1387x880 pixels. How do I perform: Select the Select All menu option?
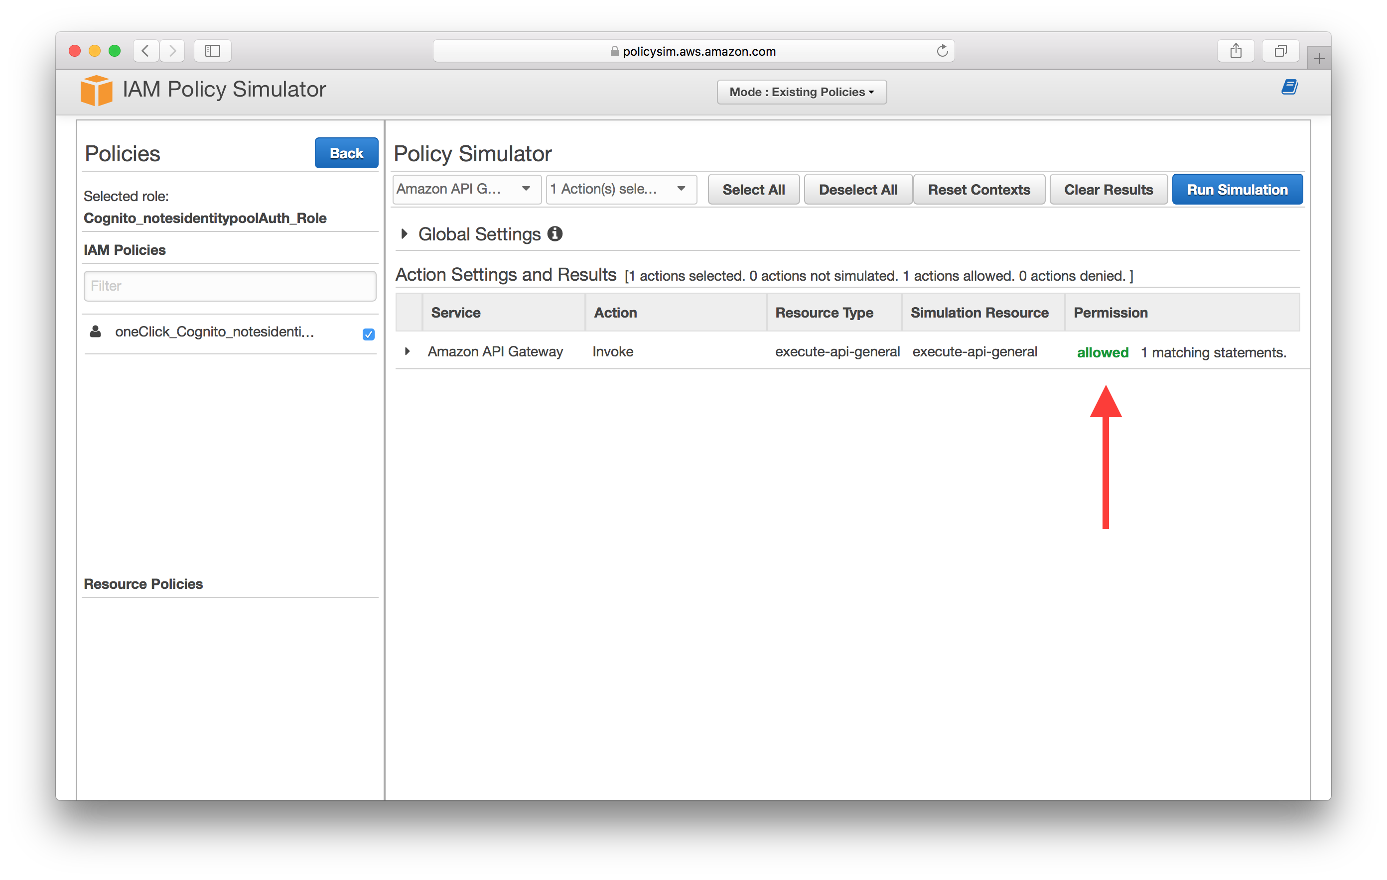(754, 189)
